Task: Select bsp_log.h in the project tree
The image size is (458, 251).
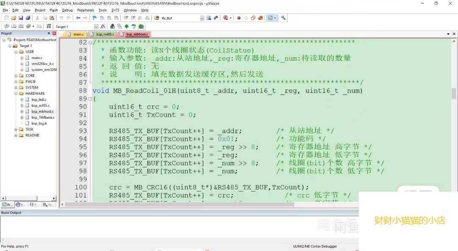Action: tap(39, 123)
